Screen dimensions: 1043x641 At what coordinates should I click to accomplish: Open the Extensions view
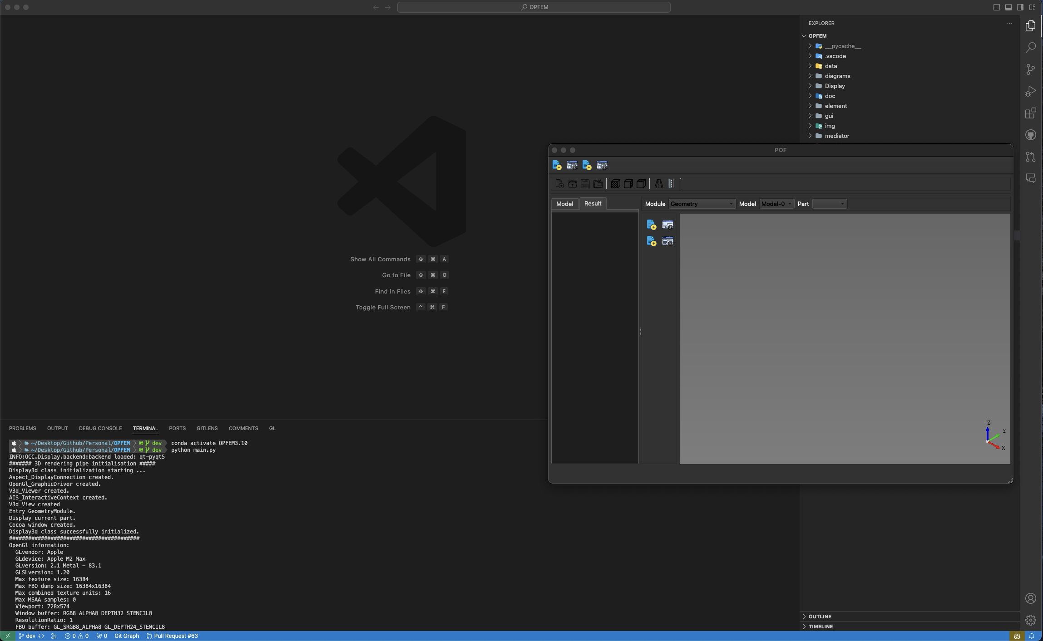[1031, 113]
